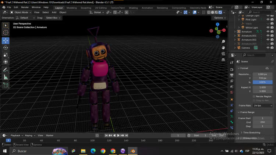The height and width of the screenshot is (155, 276).
Task: Open the timeline Marker menu
Action: coord(50,136)
